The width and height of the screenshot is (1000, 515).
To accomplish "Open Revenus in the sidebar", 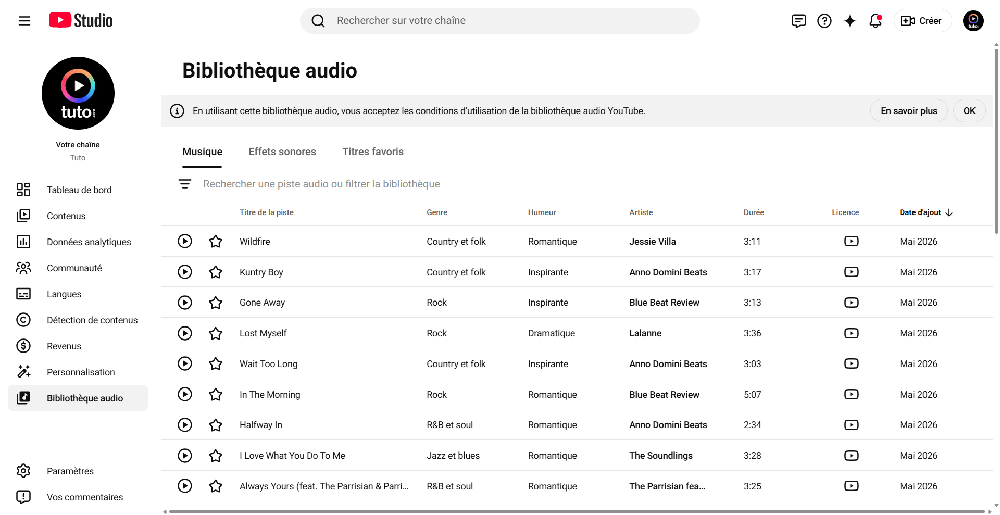I will pyautogui.click(x=78, y=346).
